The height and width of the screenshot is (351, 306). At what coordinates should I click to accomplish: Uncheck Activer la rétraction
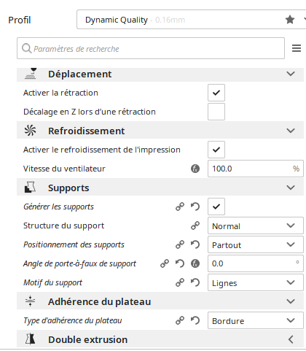pos(216,93)
